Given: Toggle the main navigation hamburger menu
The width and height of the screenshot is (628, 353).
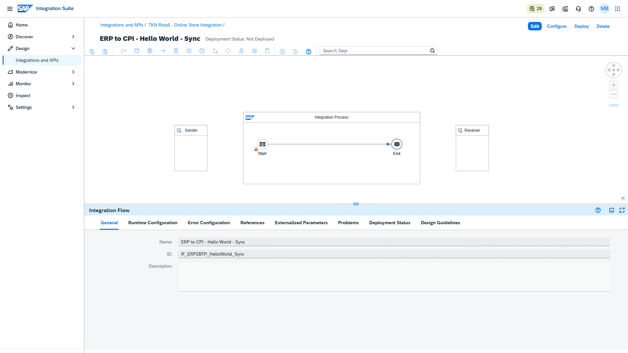Looking at the screenshot, I should tap(10, 9).
